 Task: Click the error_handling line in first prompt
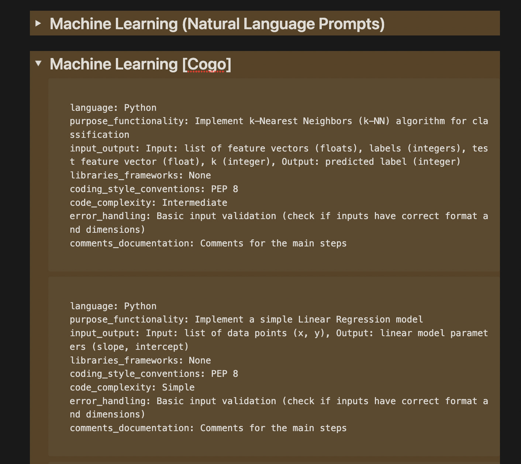(x=258, y=216)
